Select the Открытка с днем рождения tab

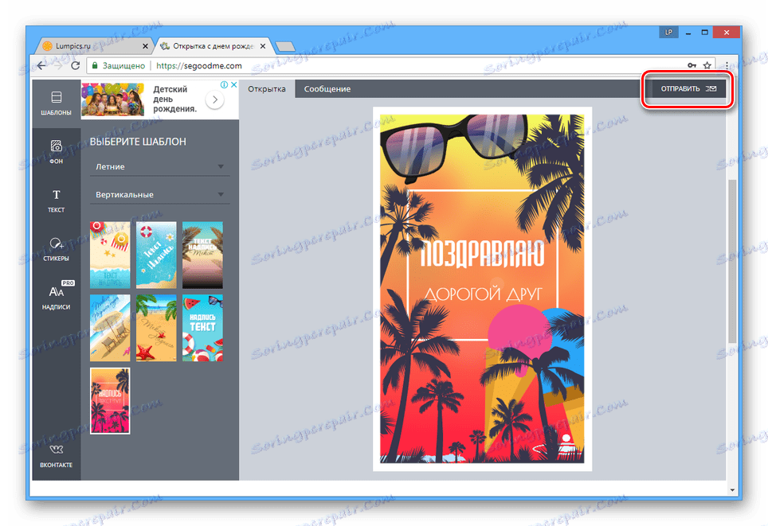pos(213,46)
